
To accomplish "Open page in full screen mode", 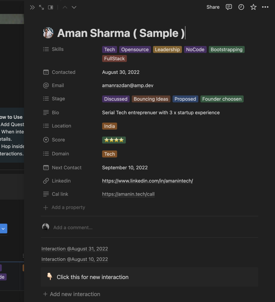I will point(41,7).
